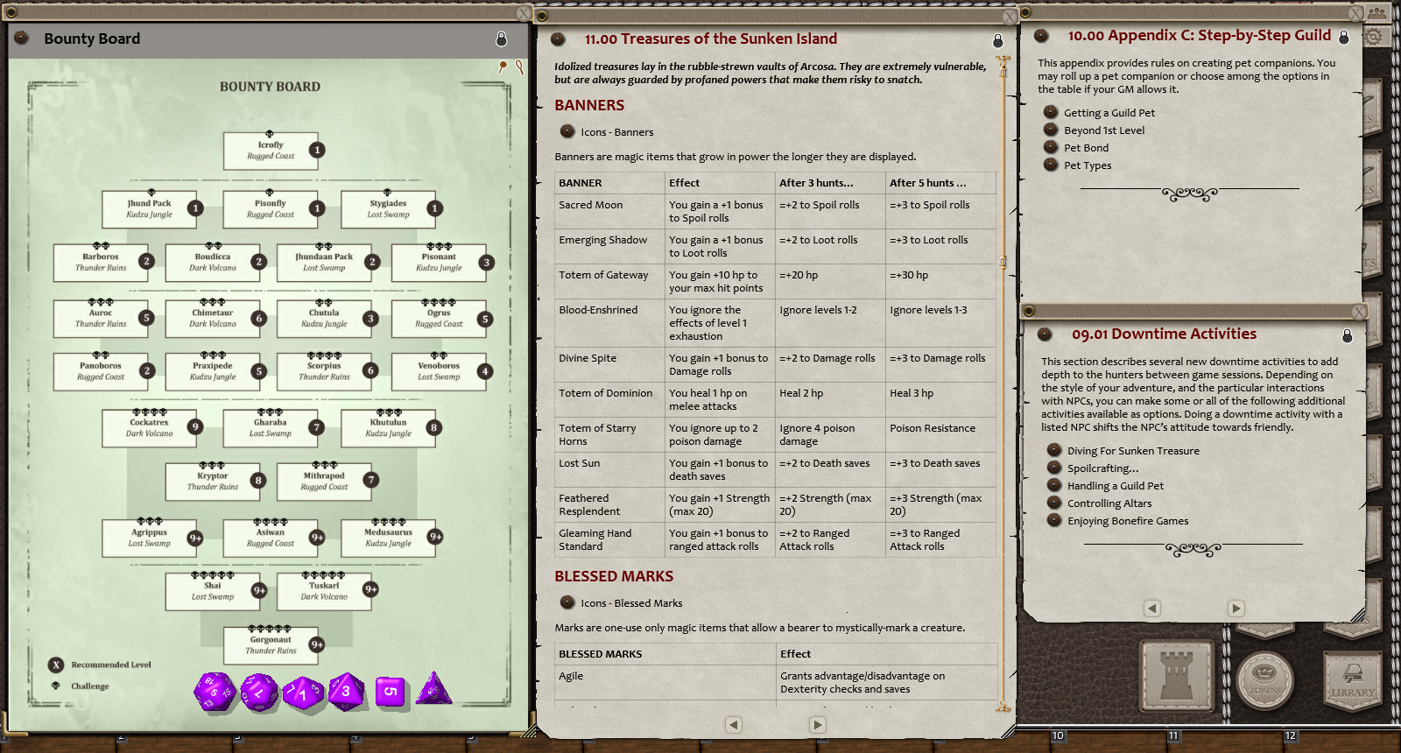Go to next page in Treasures window
Image resolution: width=1401 pixels, height=753 pixels.
(x=817, y=724)
